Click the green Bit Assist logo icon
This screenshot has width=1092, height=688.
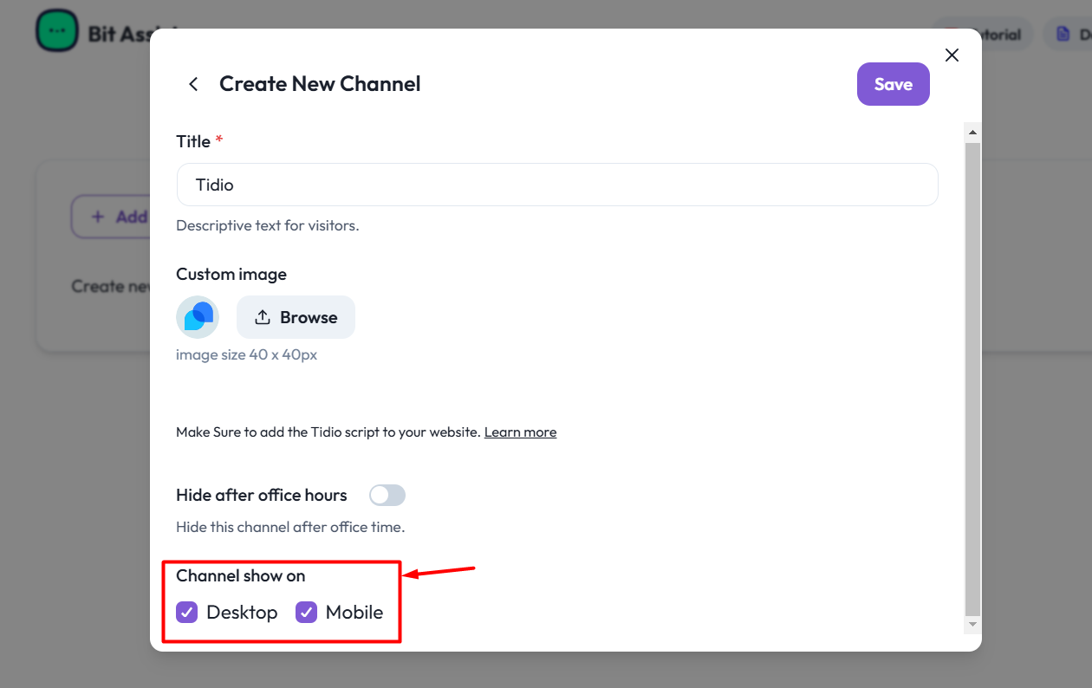pos(57,31)
